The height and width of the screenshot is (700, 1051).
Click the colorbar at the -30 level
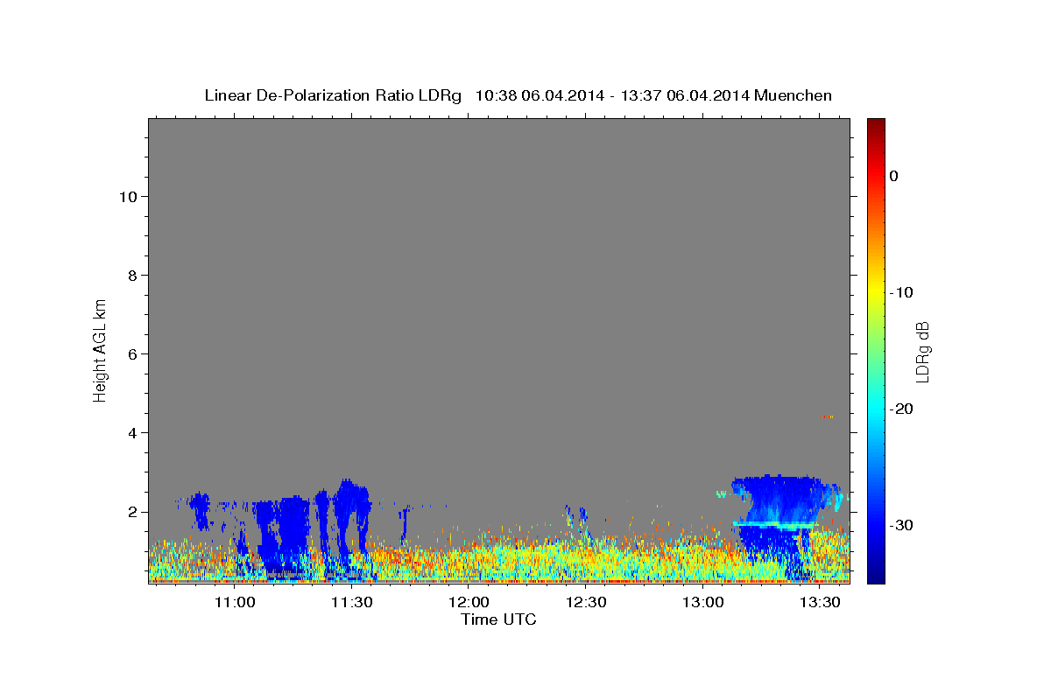click(x=876, y=525)
